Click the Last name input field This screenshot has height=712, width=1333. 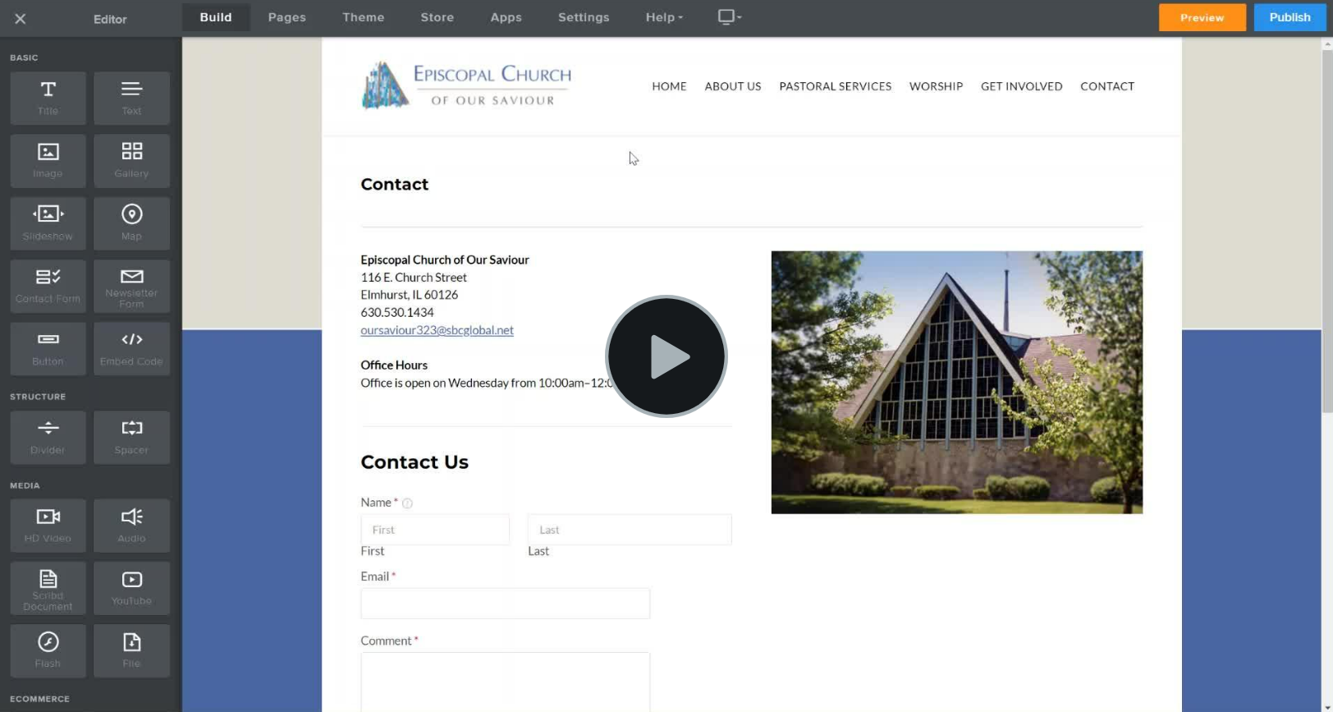point(630,530)
